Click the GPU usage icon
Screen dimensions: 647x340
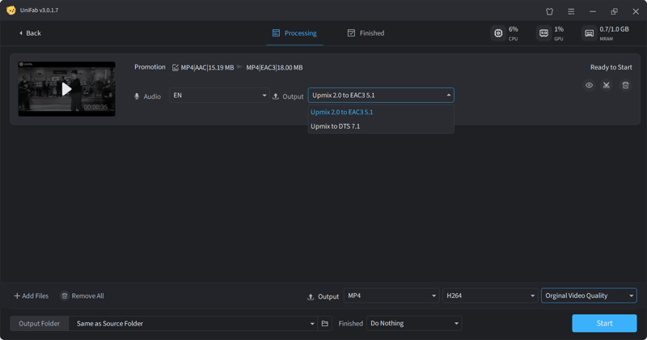543,33
